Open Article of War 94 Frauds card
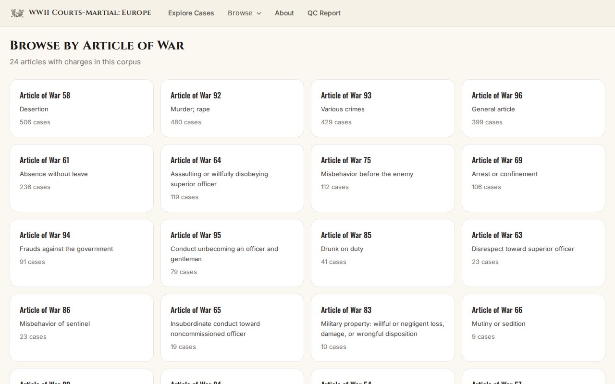 [82, 253]
